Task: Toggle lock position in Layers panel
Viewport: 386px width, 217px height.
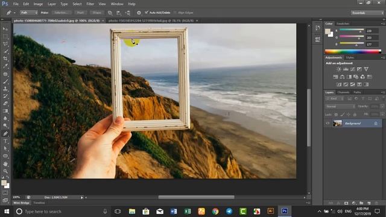Action: [349, 115]
